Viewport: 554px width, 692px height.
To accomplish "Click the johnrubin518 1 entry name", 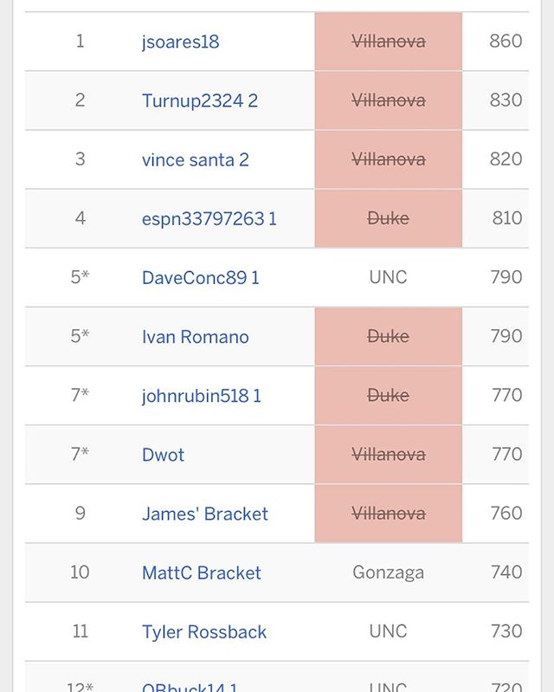I will click(202, 396).
